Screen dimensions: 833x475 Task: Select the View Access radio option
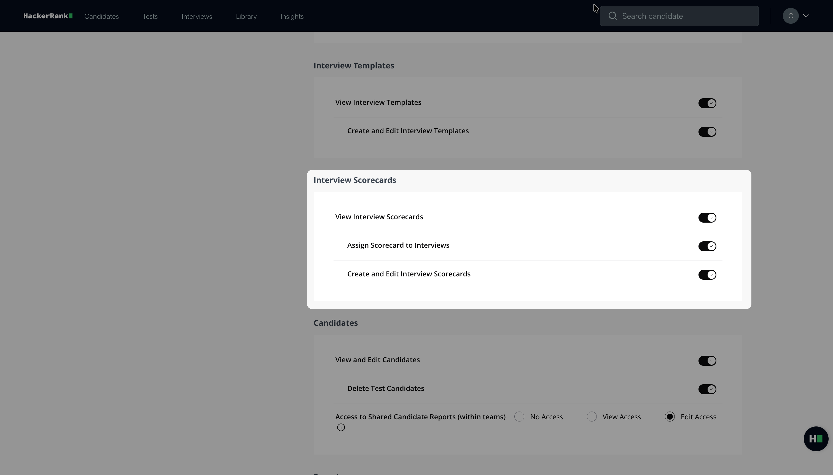tap(592, 417)
